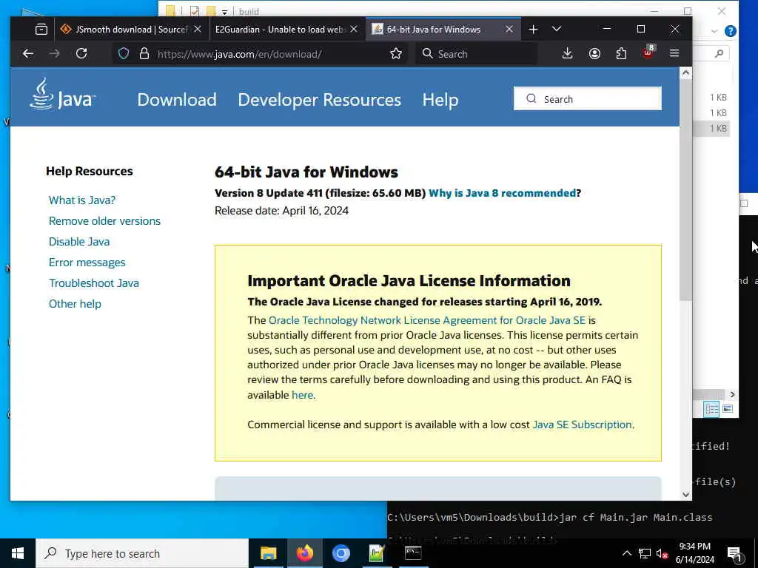Viewport: 758px width, 568px height.
Task: Open Firefox taskbar icon
Action: [304, 553]
